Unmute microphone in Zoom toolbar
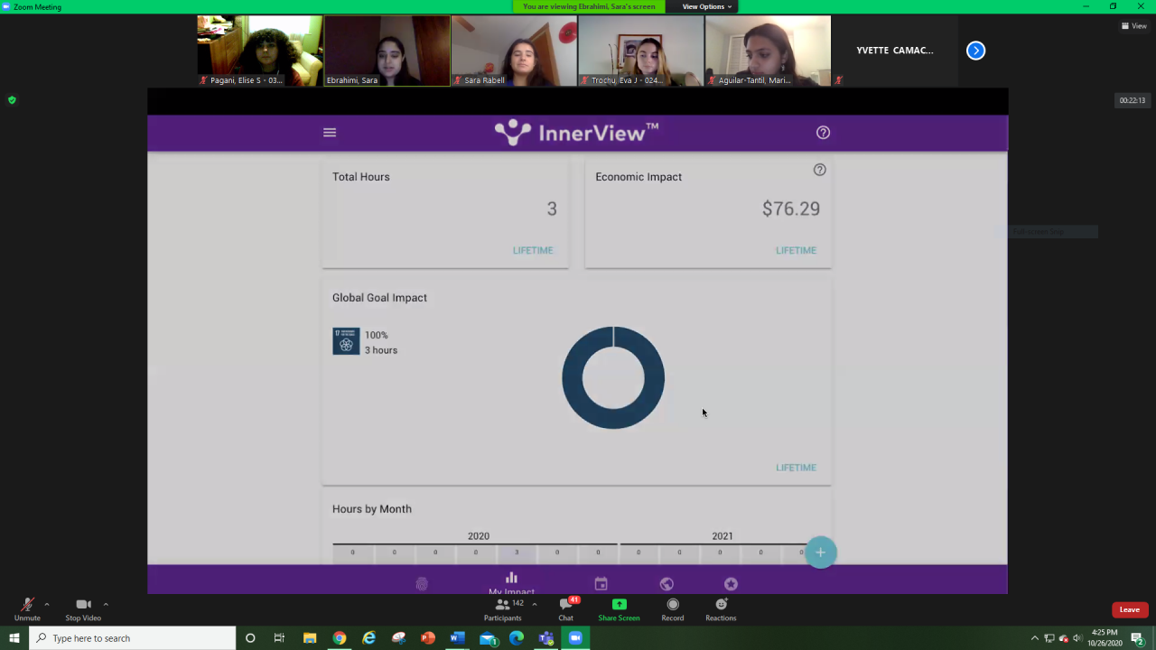1156x650 pixels. point(27,609)
